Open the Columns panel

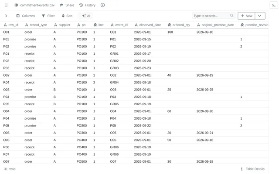click(26, 16)
